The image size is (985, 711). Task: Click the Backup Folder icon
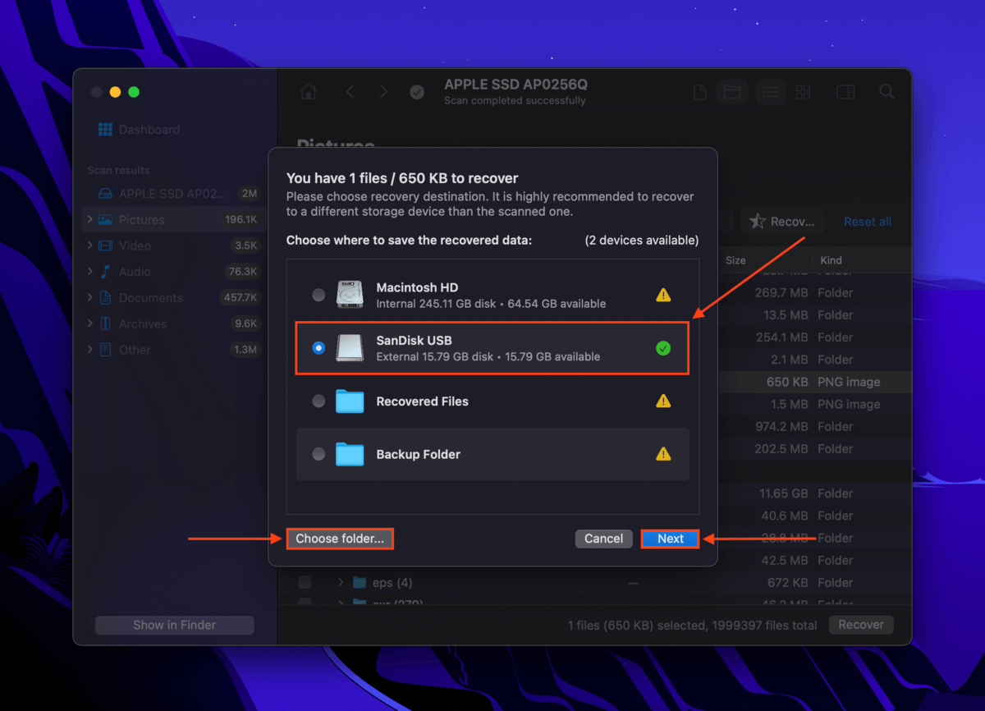350,454
